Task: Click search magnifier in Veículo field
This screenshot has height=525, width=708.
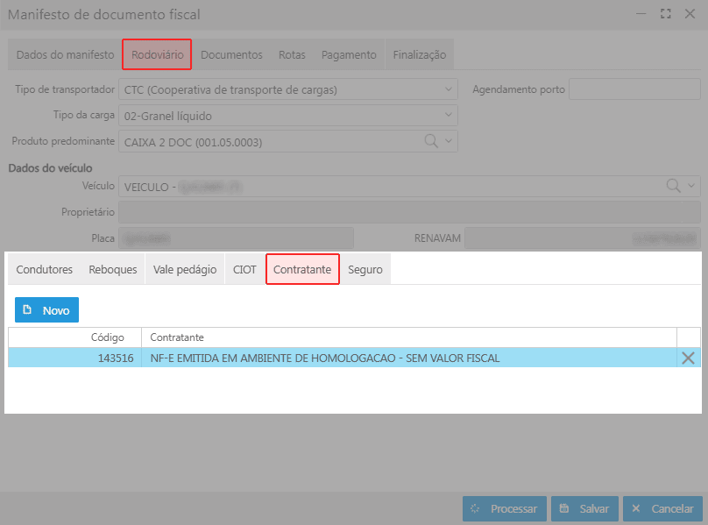Action: [674, 186]
